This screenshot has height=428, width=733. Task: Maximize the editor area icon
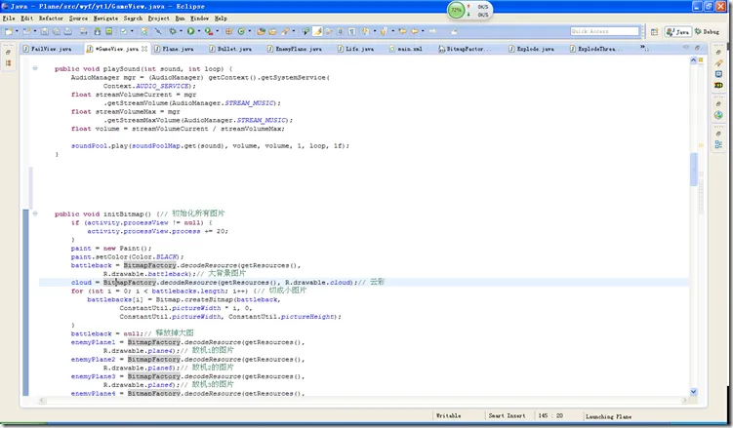coord(698,48)
